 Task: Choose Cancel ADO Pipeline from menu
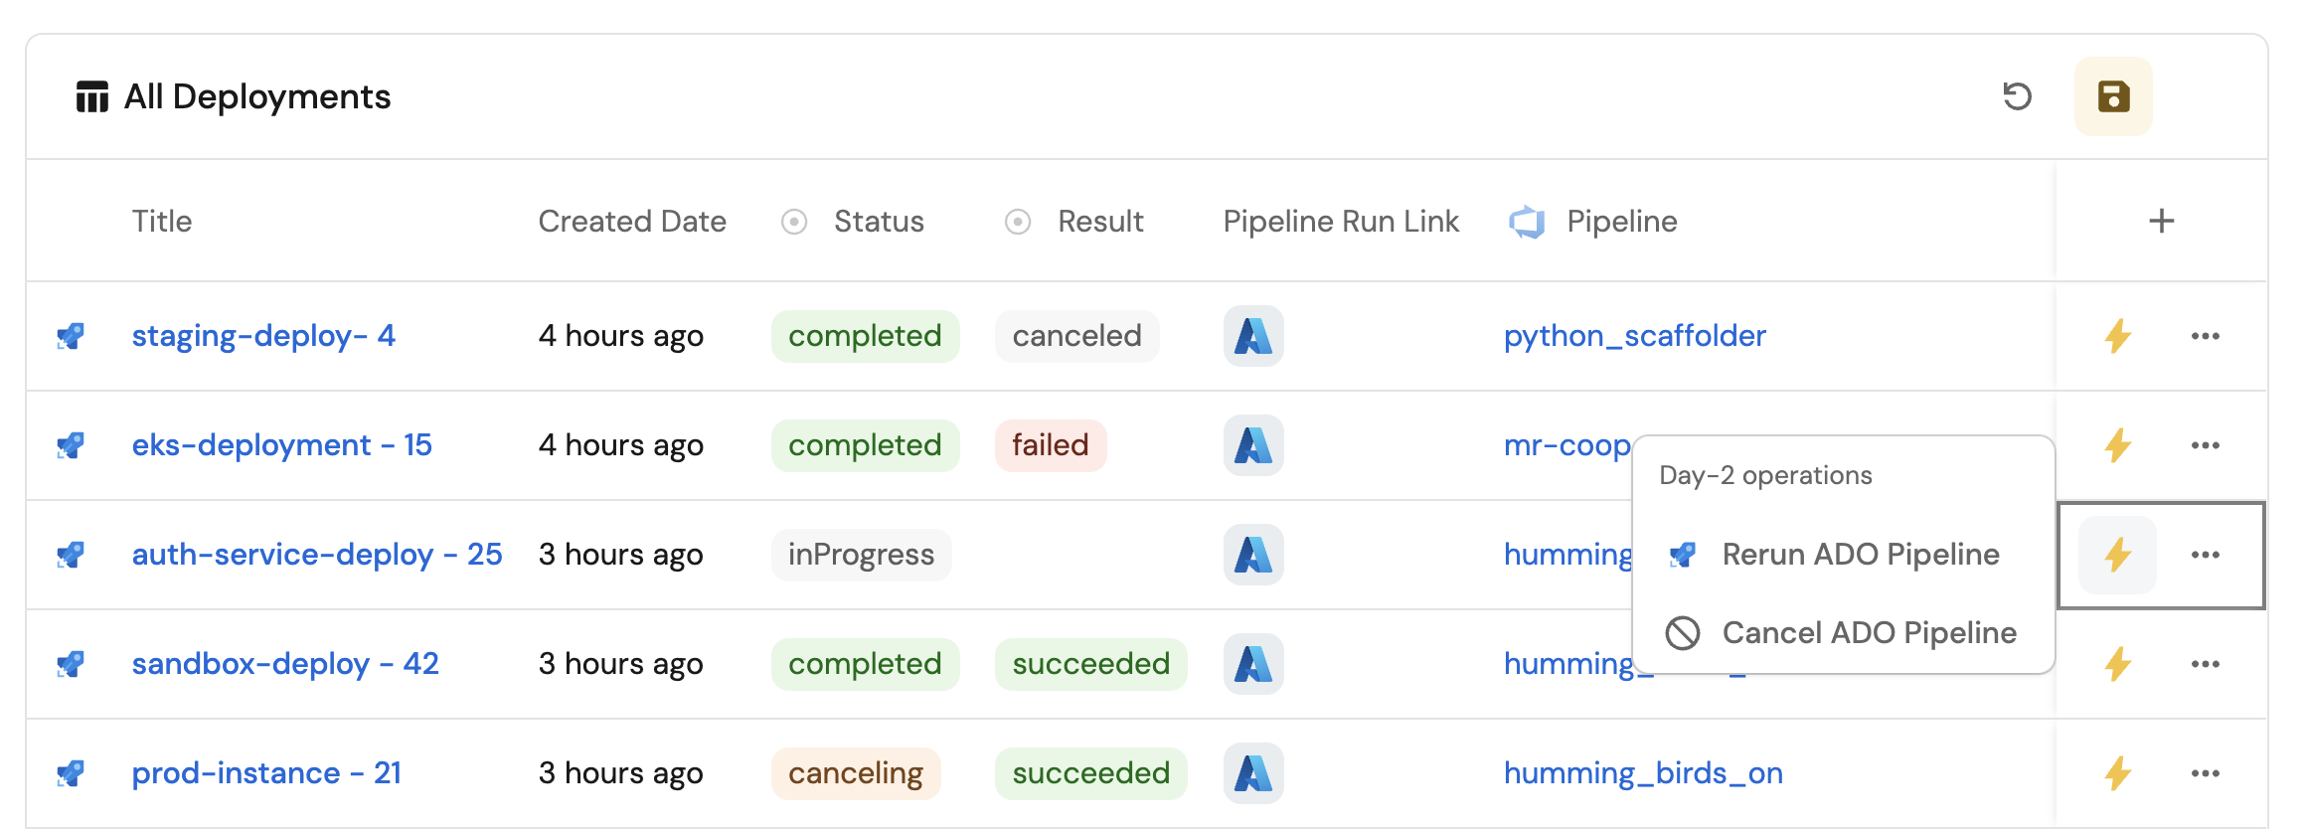point(1869,633)
